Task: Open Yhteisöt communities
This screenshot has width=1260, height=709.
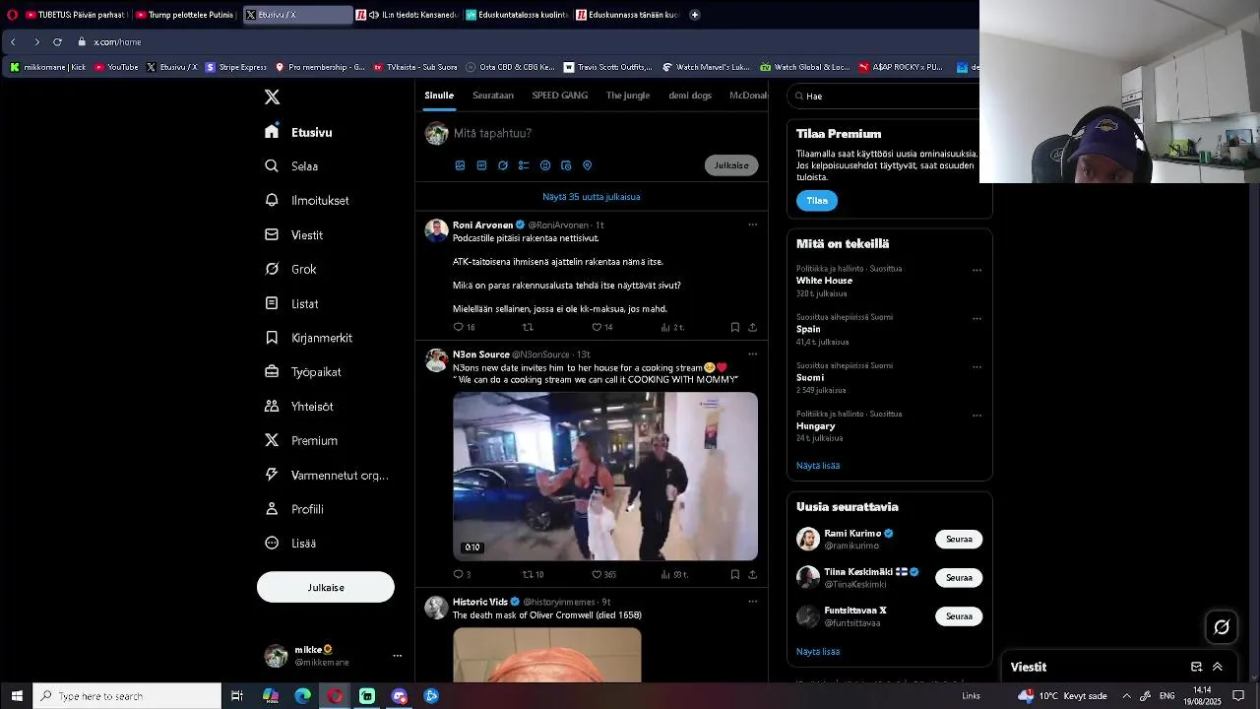Action: (299, 406)
